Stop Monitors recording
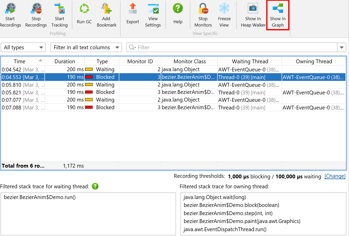The width and height of the screenshot is (349, 236). tap(203, 15)
